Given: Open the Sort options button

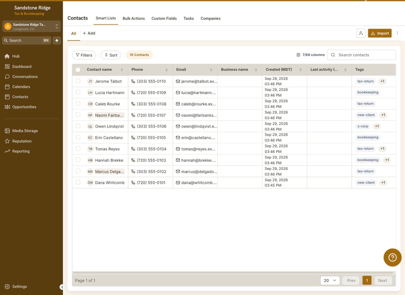Looking at the screenshot, I should coord(111,55).
